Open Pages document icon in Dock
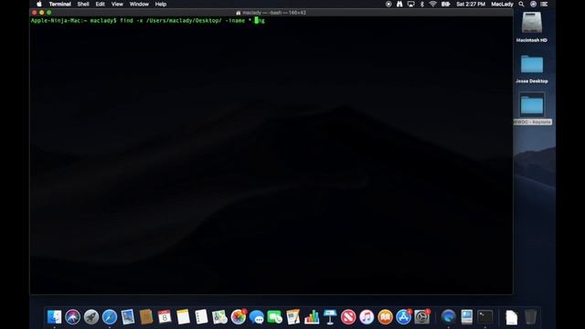This screenshot has width=585, height=329. 293,317
